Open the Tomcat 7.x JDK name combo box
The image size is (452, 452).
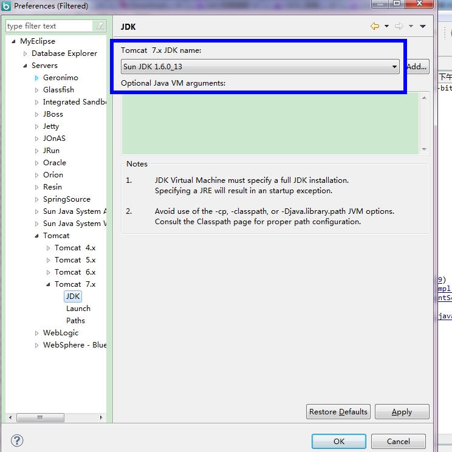260,67
